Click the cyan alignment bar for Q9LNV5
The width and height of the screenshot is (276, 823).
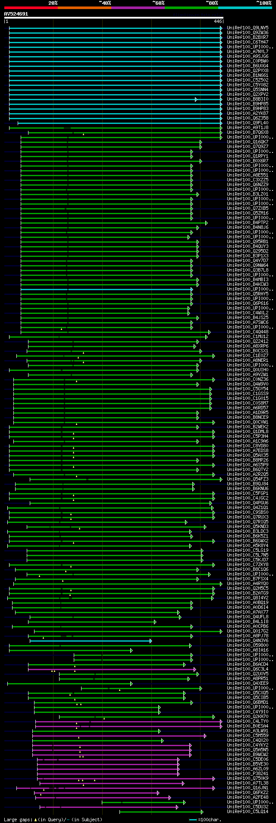click(x=116, y=28)
